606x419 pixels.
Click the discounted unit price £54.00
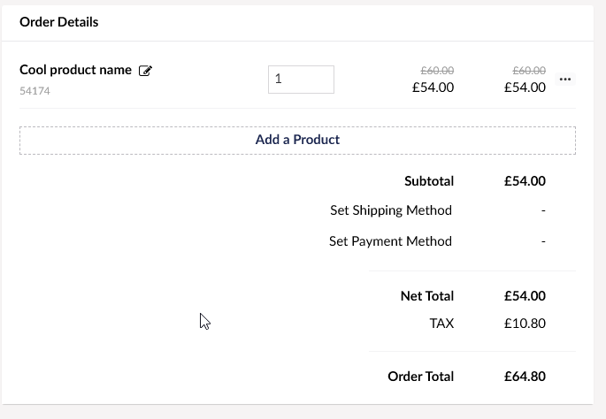tap(433, 88)
